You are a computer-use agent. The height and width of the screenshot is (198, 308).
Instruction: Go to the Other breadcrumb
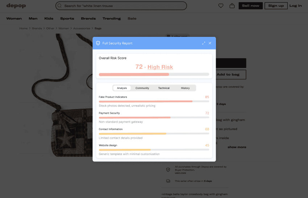tap(50, 29)
